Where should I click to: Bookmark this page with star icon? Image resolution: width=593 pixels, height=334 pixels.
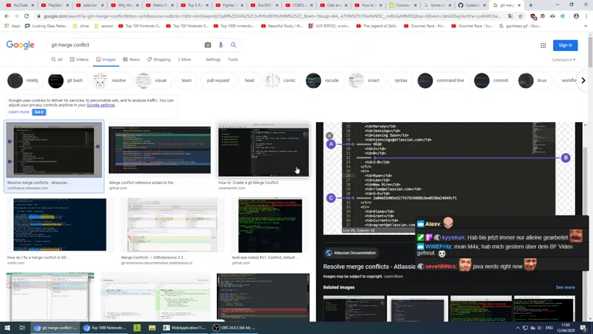pyautogui.click(x=520, y=16)
